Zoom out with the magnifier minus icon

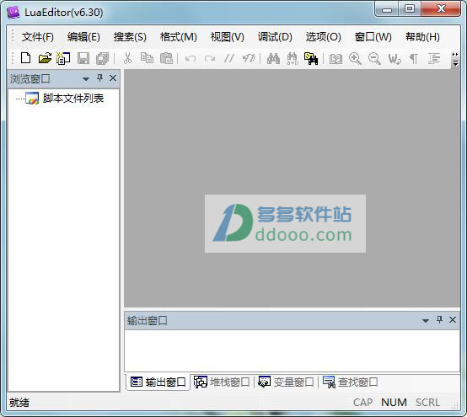tap(374, 58)
